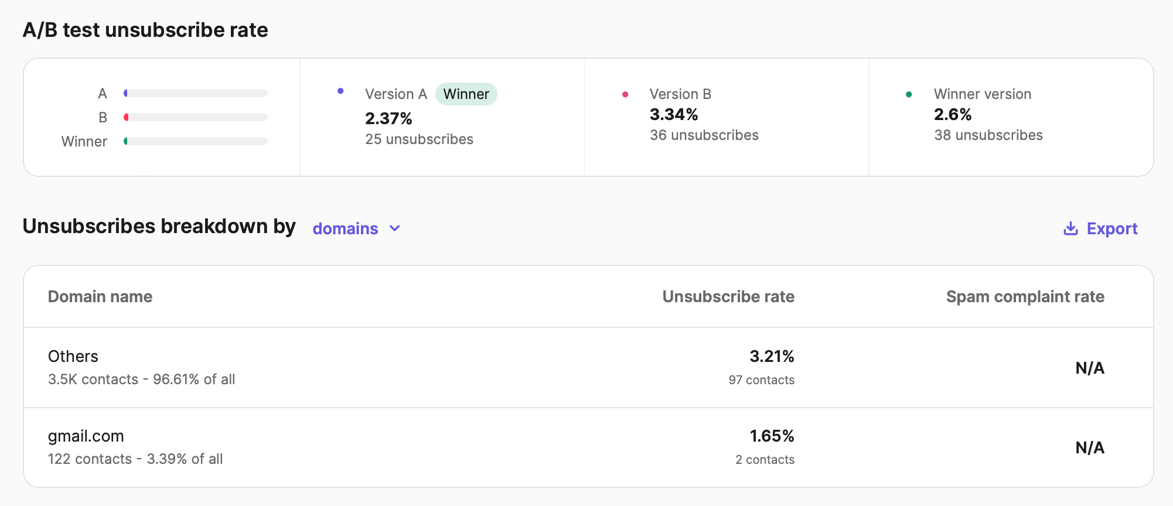Image resolution: width=1173 pixels, height=506 pixels.
Task: Select the pink Version B legend dot
Action: coord(625,93)
